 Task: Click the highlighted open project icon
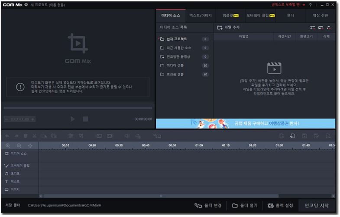coord(292,136)
